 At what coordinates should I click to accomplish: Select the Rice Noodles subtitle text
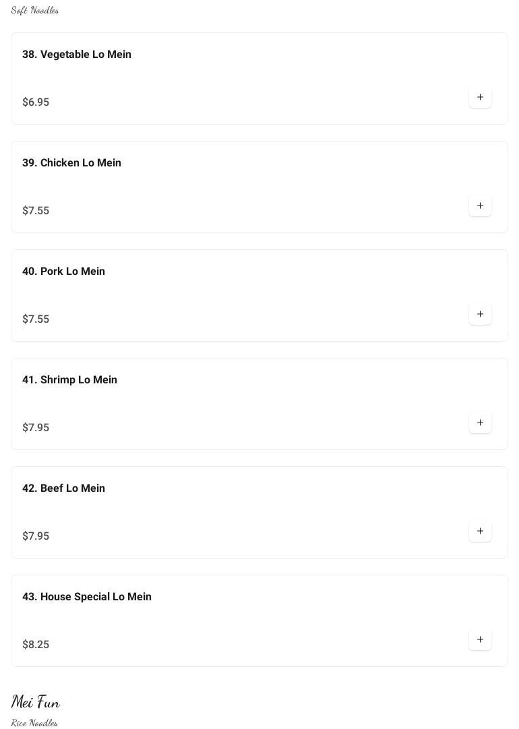34,723
